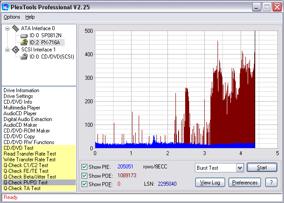This screenshot has width=284, height=203.
Task: Collapse the ATA Interface 0 tree node
Action: pos(7,28)
